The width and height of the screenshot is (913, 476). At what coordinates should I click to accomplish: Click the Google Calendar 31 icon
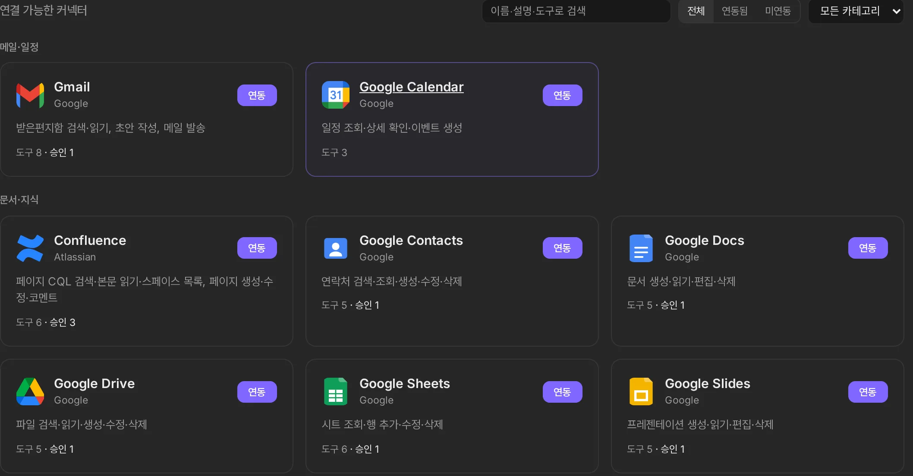click(x=336, y=95)
